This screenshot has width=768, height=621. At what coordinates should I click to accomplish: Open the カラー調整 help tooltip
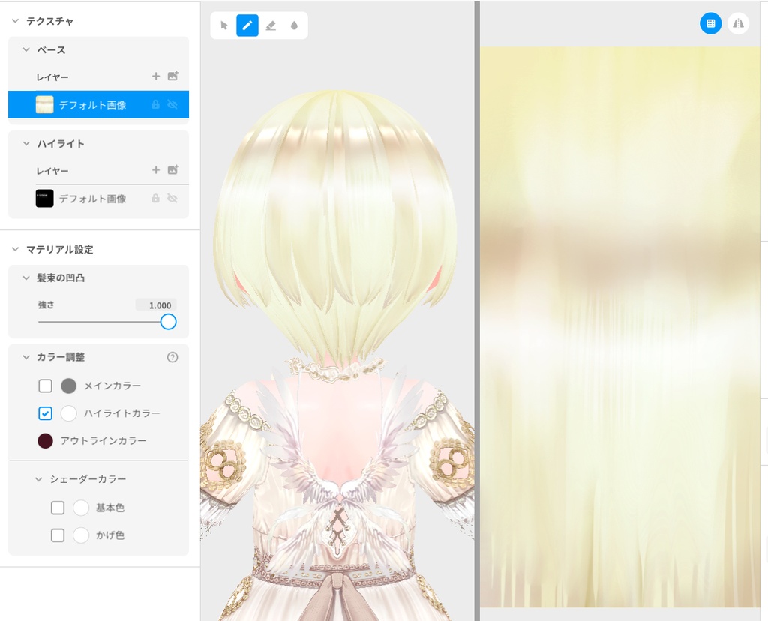click(172, 357)
